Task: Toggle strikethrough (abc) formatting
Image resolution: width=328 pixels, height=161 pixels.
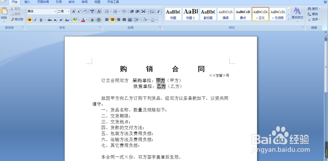Action: (50, 20)
